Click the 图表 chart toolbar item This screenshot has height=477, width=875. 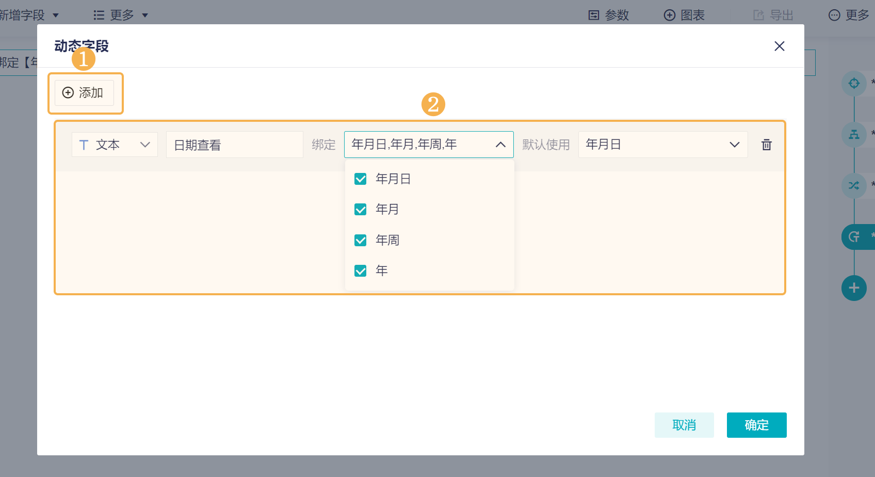(684, 15)
